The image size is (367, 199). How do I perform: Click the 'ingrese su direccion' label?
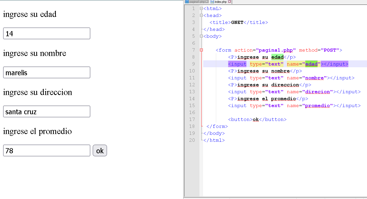click(38, 92)
